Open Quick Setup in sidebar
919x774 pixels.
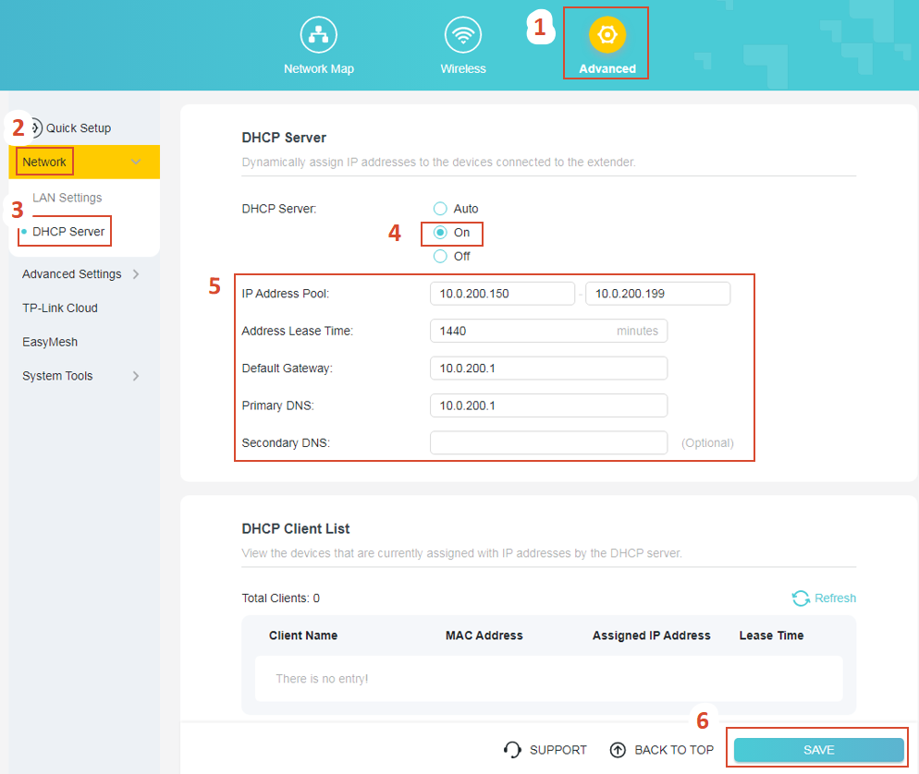tap(79, 127)
